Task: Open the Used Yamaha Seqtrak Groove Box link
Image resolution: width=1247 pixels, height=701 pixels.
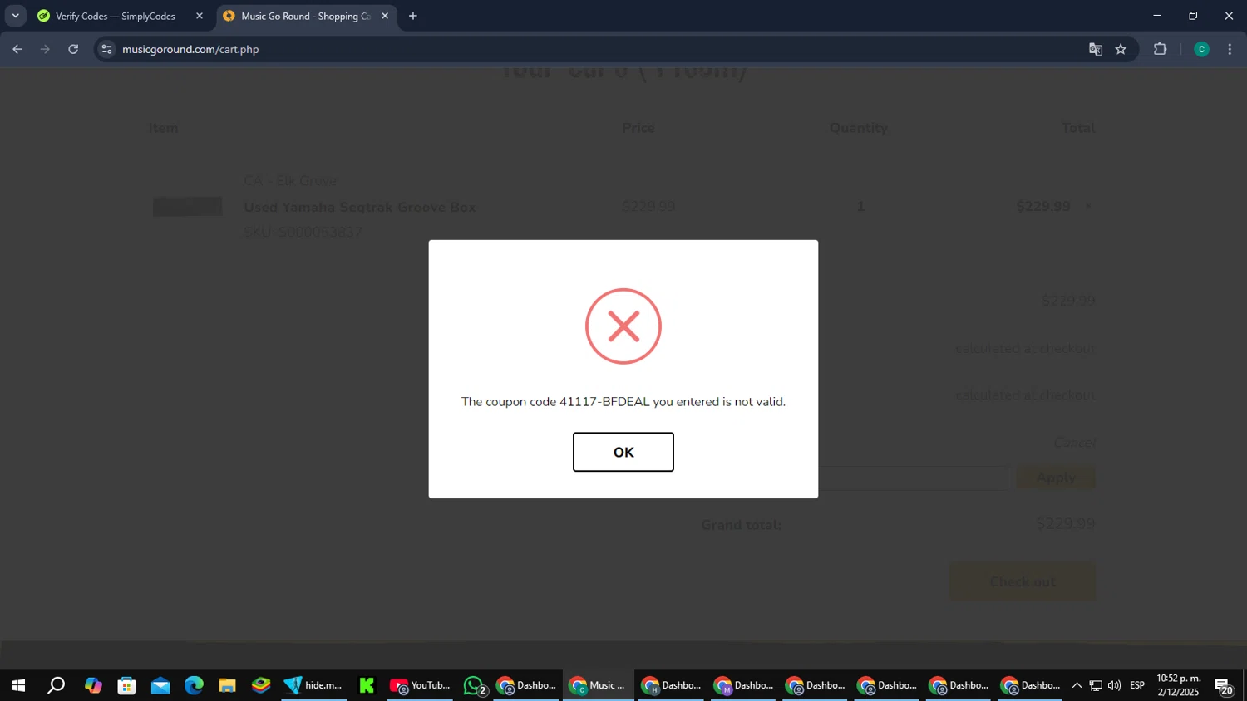Action: click(360, 207)
